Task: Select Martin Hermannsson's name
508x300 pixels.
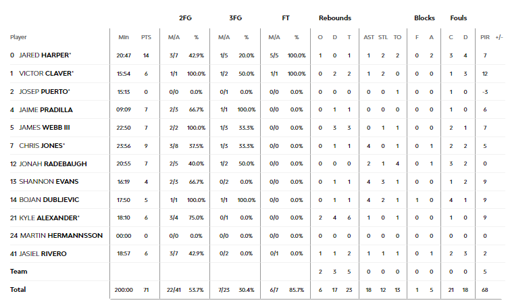Action: [x=61, y=236]
